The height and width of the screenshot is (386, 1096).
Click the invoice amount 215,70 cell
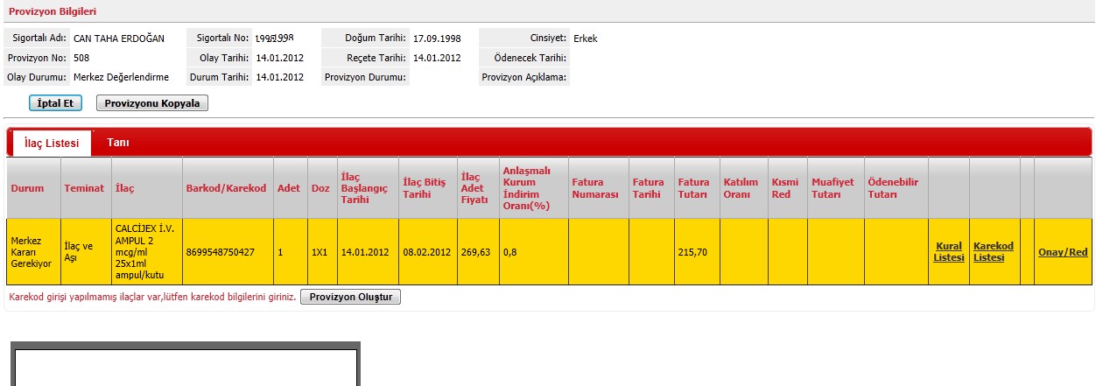[693, 252]
